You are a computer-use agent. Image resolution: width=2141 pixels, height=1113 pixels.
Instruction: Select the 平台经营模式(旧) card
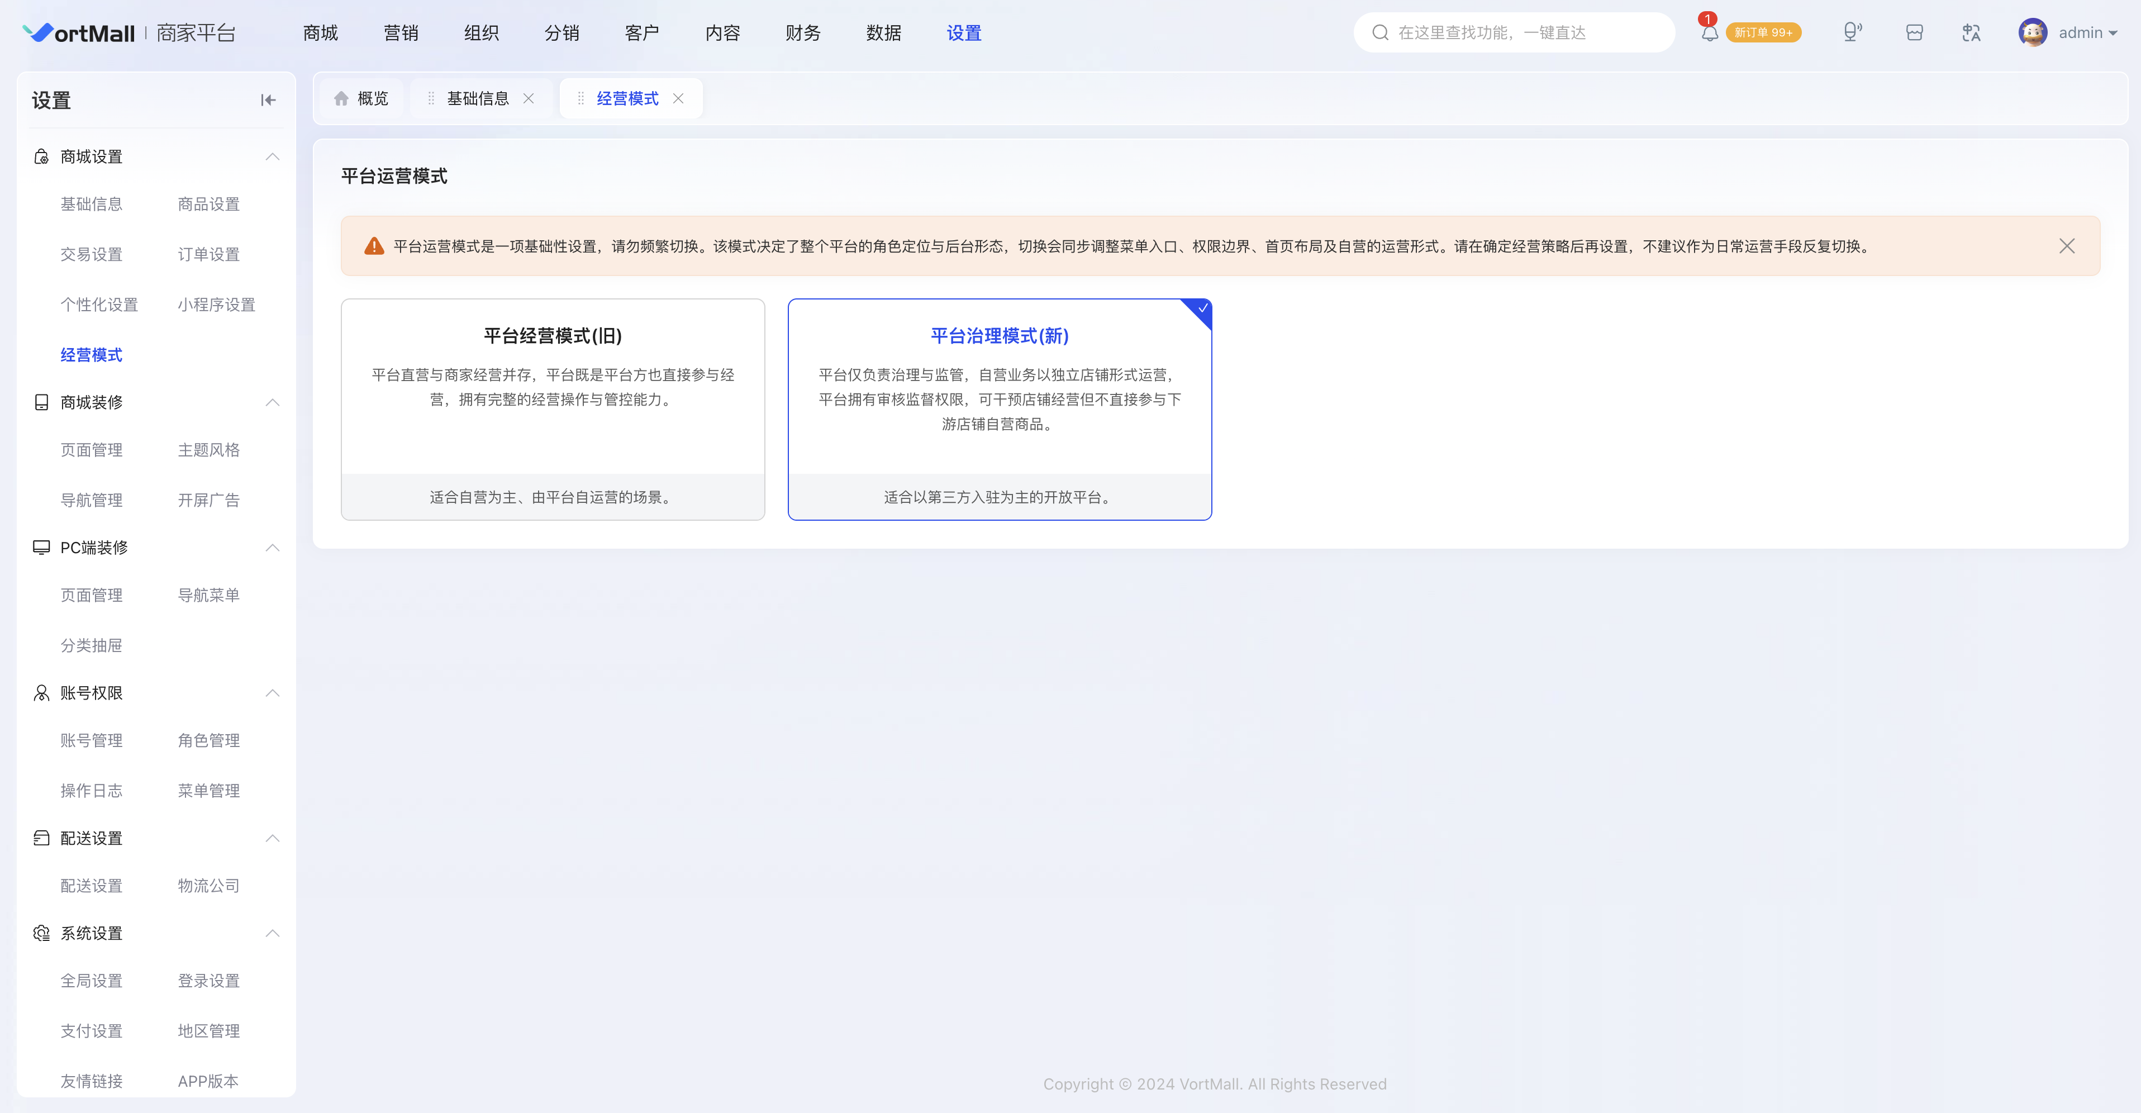[553, 409]
